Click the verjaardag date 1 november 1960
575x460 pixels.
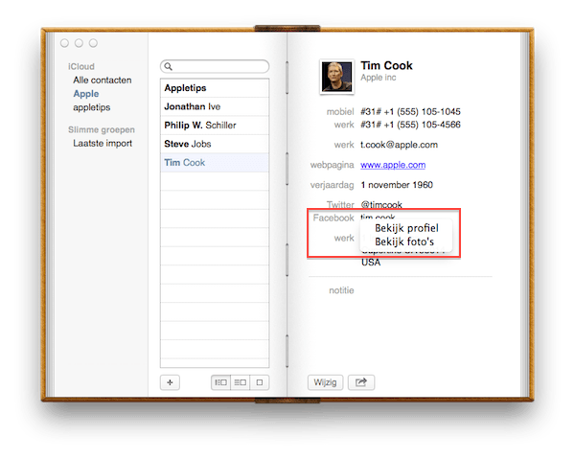click(x=397, y=185)
